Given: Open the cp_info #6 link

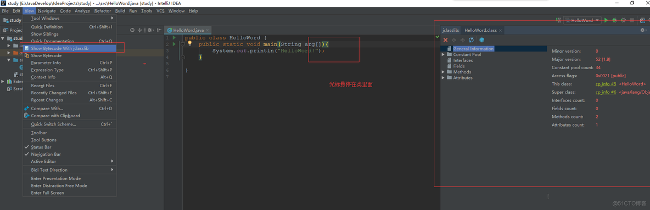Looking at the screenshot, I should click(605, 92).
